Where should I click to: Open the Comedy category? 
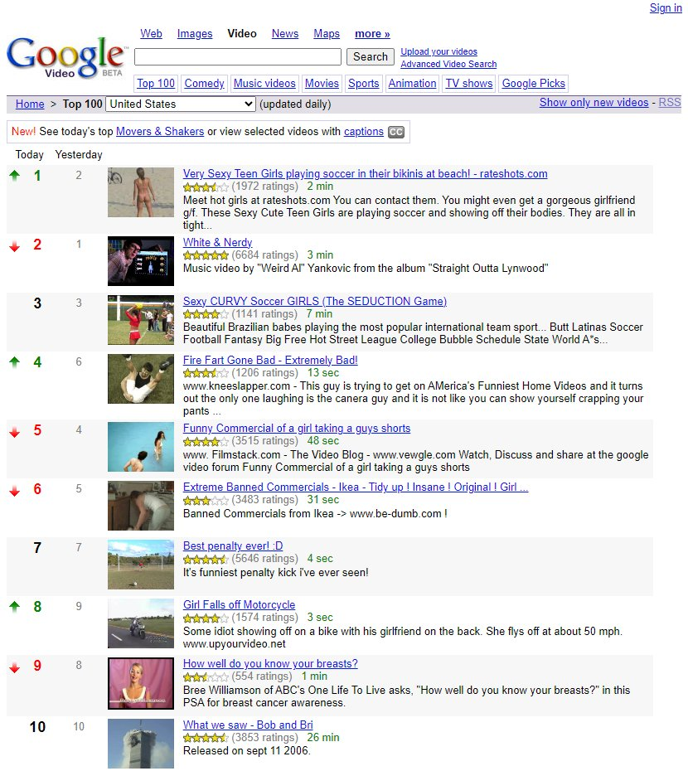(x=204, y=83)
